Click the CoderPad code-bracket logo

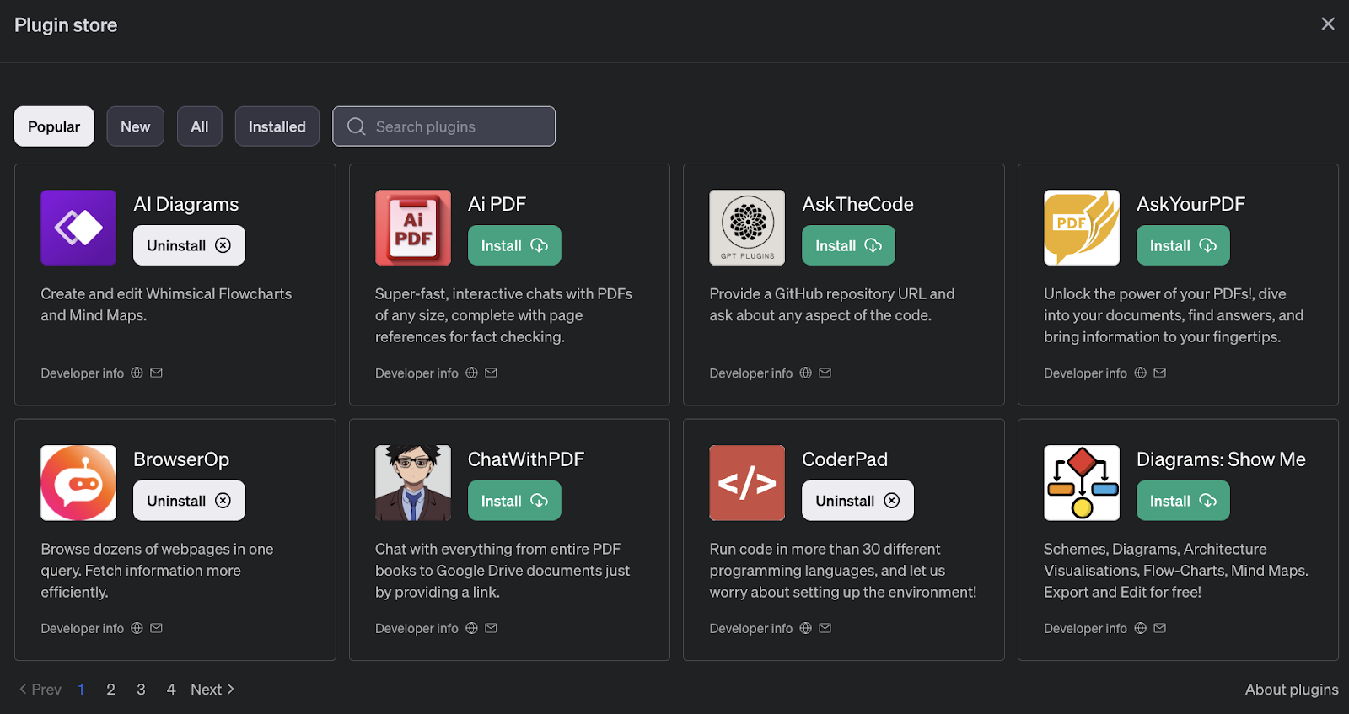(x=747, y=483)
